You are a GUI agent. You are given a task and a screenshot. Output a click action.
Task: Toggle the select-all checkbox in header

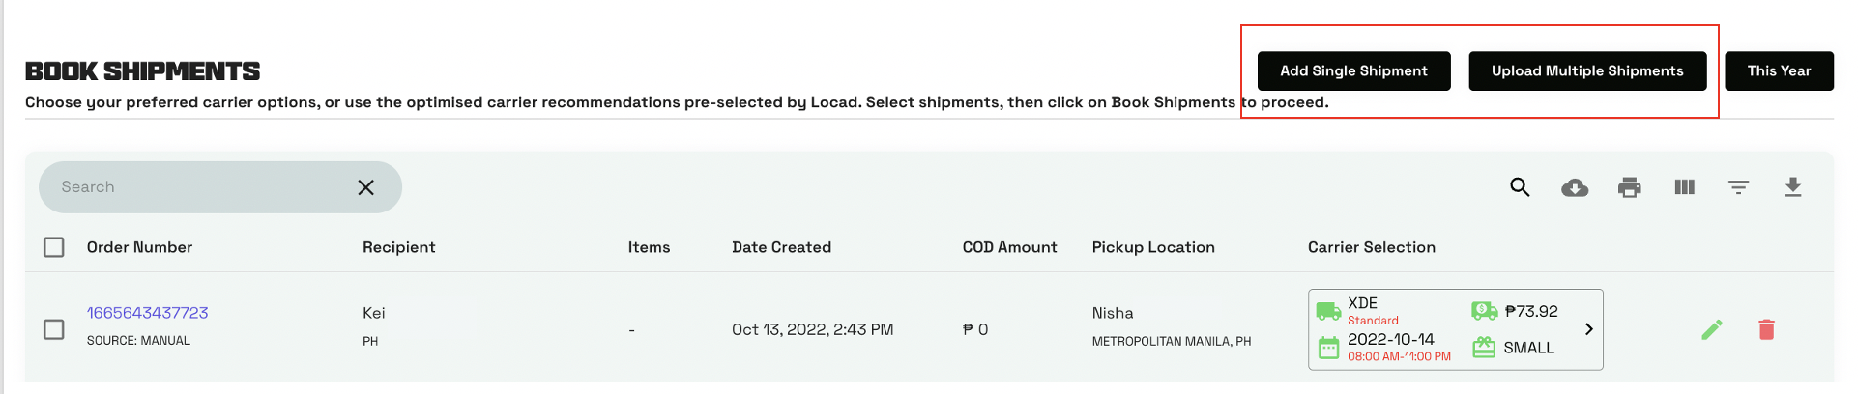[54, 247]
